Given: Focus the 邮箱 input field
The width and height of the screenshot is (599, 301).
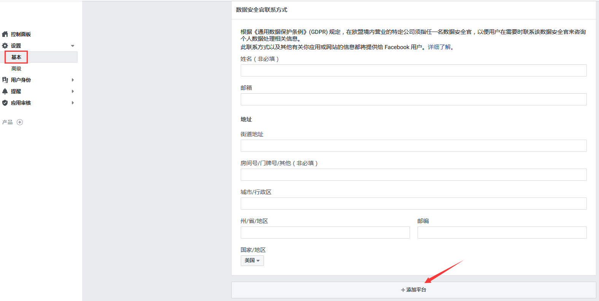Looking at the screenshot, I should 413,99.
